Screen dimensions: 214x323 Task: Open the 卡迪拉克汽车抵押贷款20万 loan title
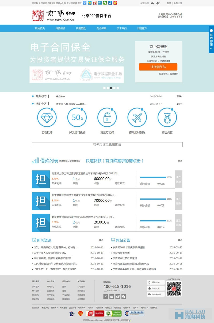pyautogui.click(x=83, y=217)
